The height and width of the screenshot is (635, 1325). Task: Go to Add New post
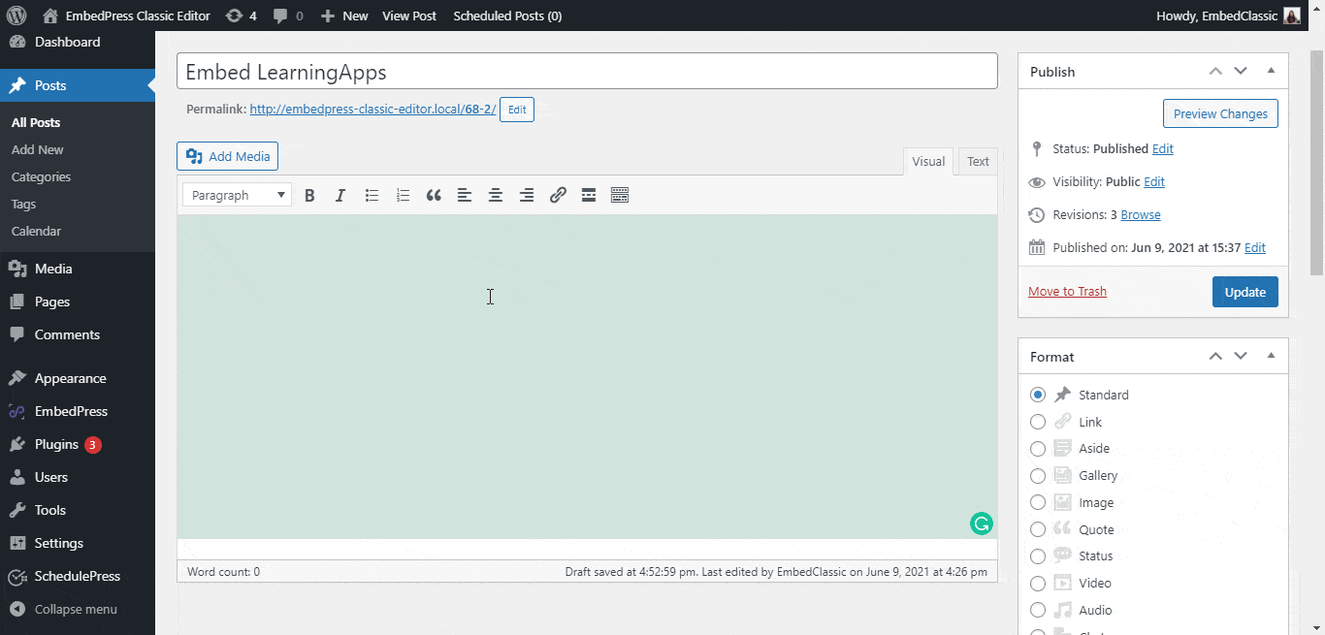pos(37,149)
